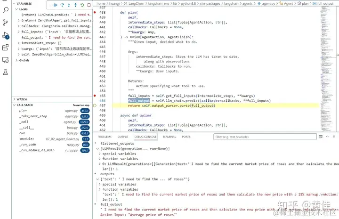Select the '<module>' stack frame
This screenshot has width=339, height=219.
52,139
